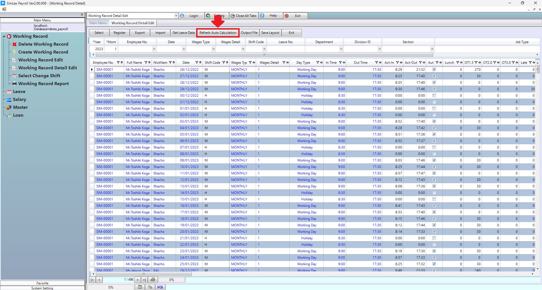Image resolution: width=542 pixels, height=290 pixels.
Task: Click the Delete Working Record red X icon
Action: [15, 44]
